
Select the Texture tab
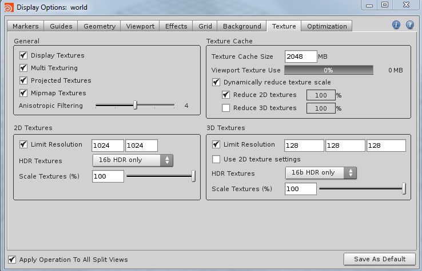click(x=284, y=26)
